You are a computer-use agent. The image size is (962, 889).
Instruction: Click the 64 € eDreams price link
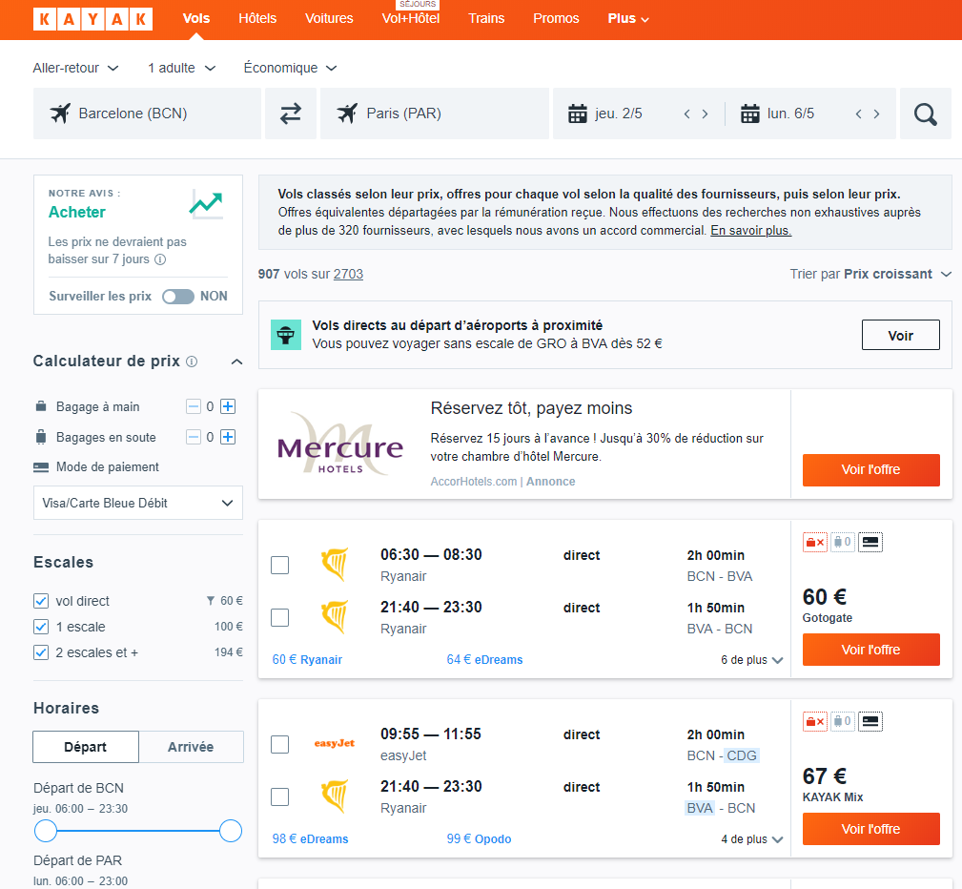(x=484, y=659)
